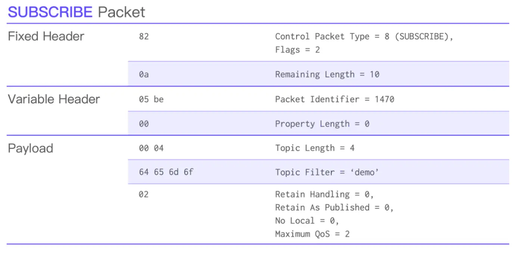Click the Property Length hex byte 00
The image size is (520, 253).
(144, 124)
